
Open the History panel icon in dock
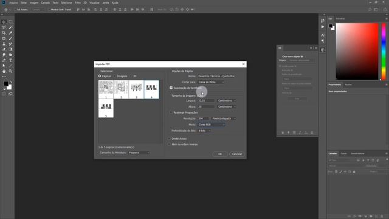click(x=323, y=21)
